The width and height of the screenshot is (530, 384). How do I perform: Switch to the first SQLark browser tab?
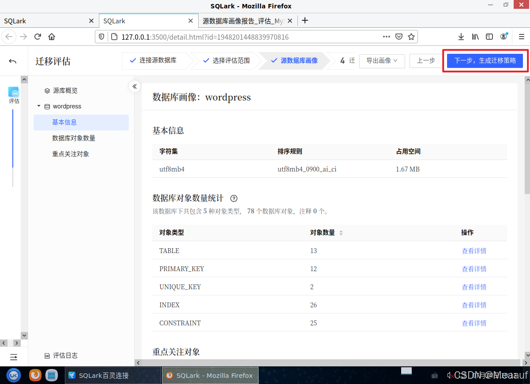coord(49,21)
